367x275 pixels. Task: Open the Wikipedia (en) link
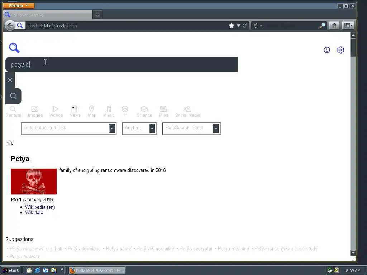tap(40, 207)
